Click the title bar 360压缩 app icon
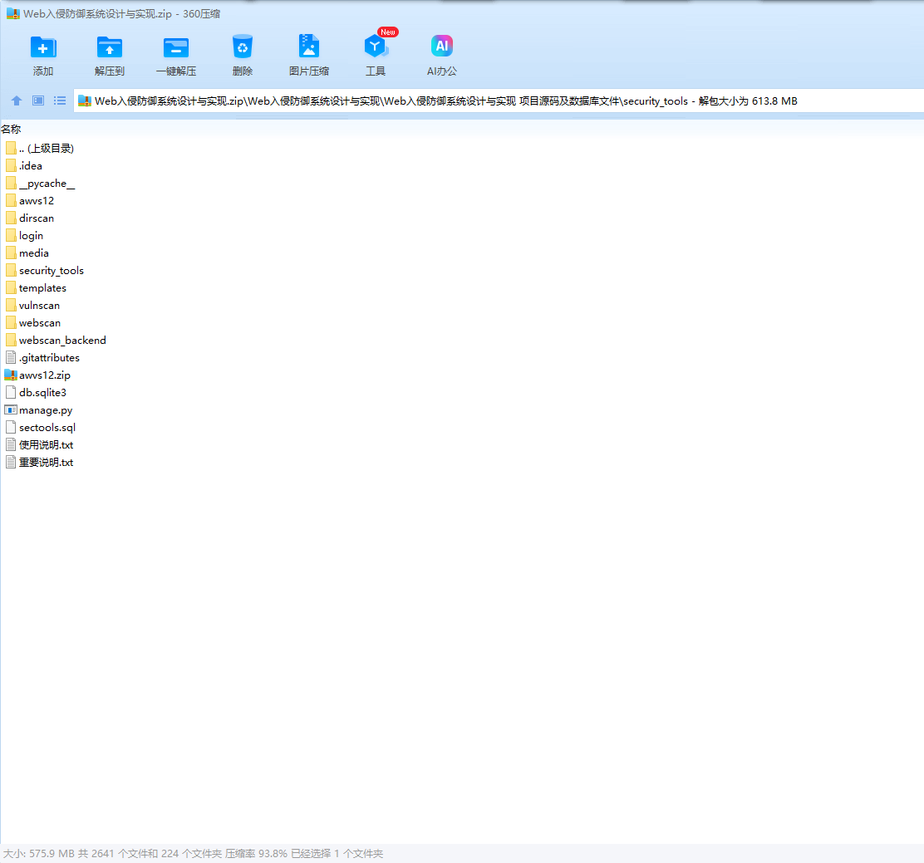This screenshot has width=924, height=863. 13,13
